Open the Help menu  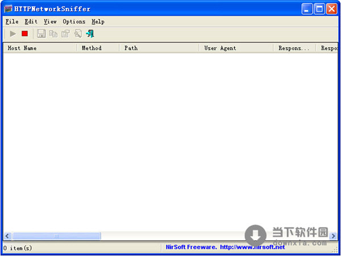pyautogui.click(x=98, y=22)
